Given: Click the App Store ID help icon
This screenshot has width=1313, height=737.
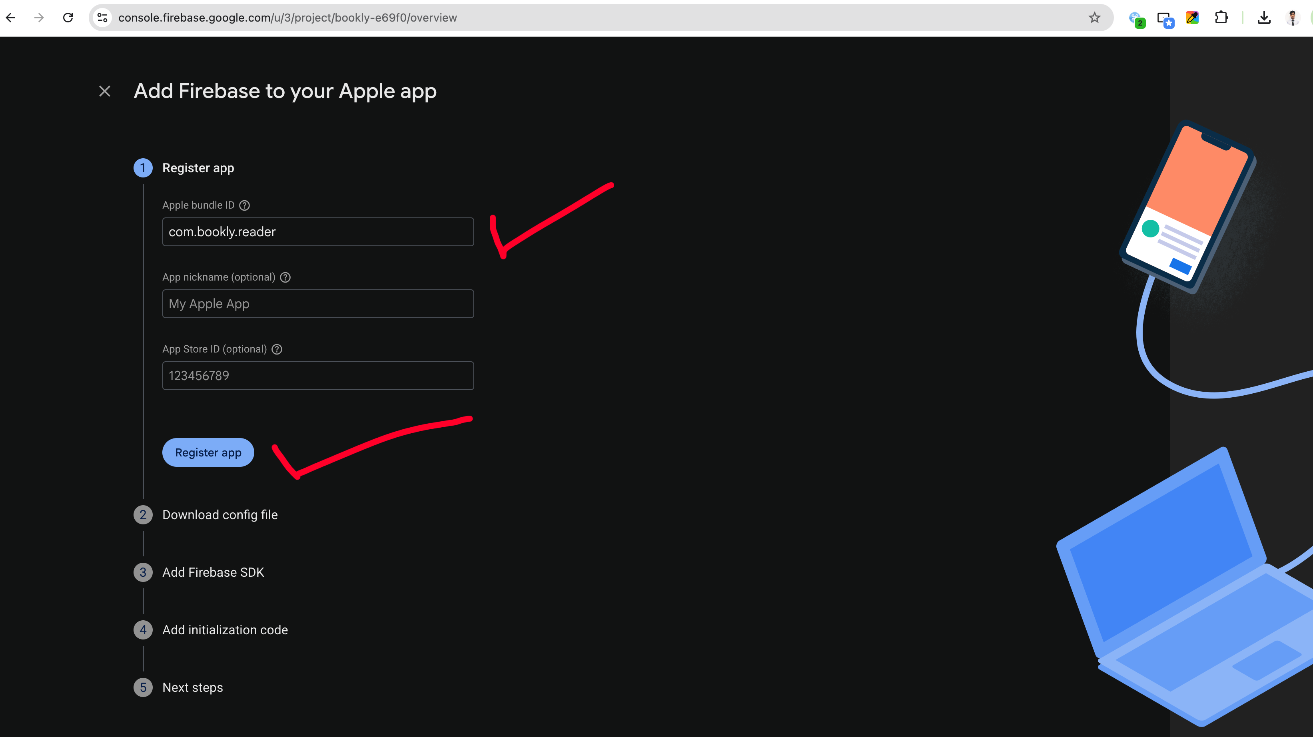Looking at the screenshot, I should pos(277,349).
